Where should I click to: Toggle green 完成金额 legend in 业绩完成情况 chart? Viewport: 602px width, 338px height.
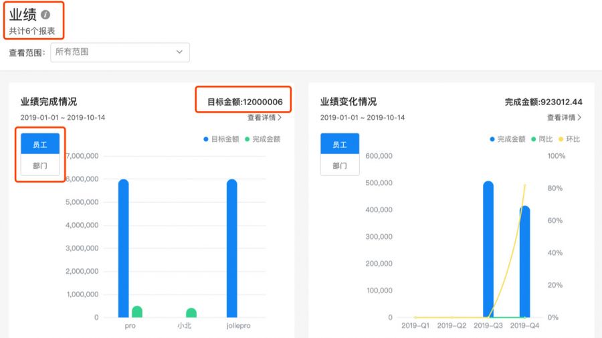(x=262, y=139)
